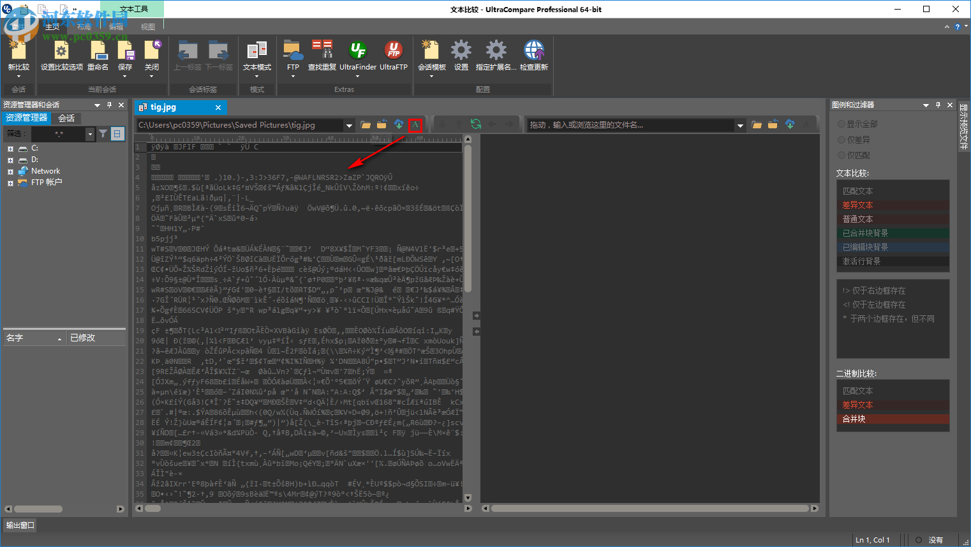This screenshot has height=547, width=971.
Task: Open the 视图 ribbon tab
Action: pos(148,27)
